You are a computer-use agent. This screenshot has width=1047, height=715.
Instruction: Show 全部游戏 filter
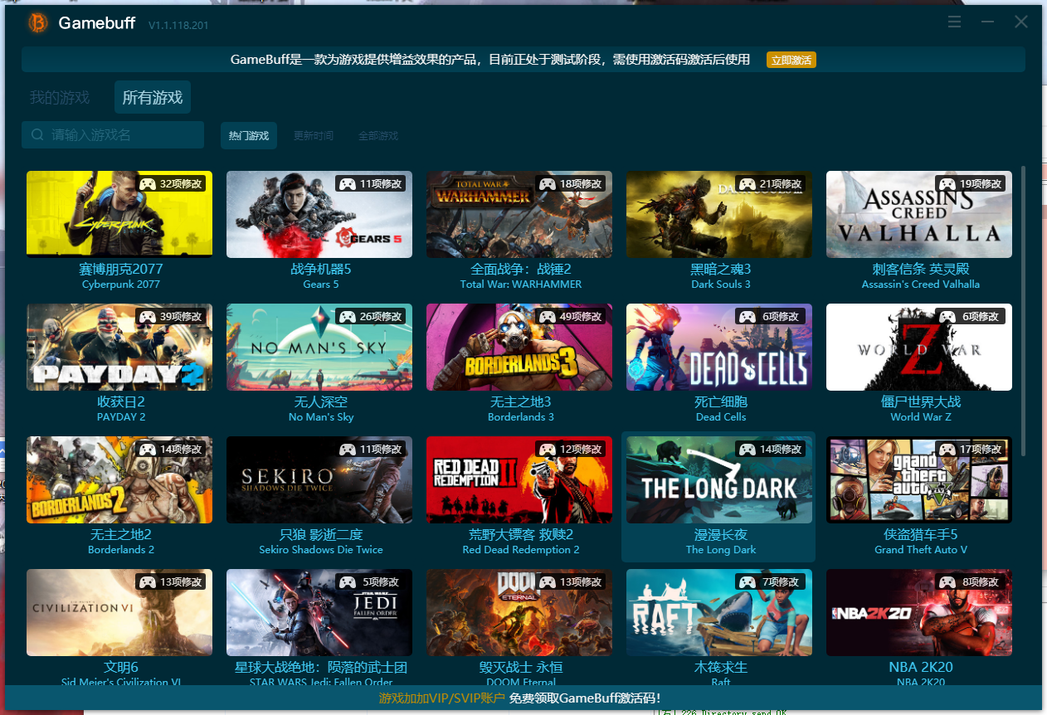point(378,135)
